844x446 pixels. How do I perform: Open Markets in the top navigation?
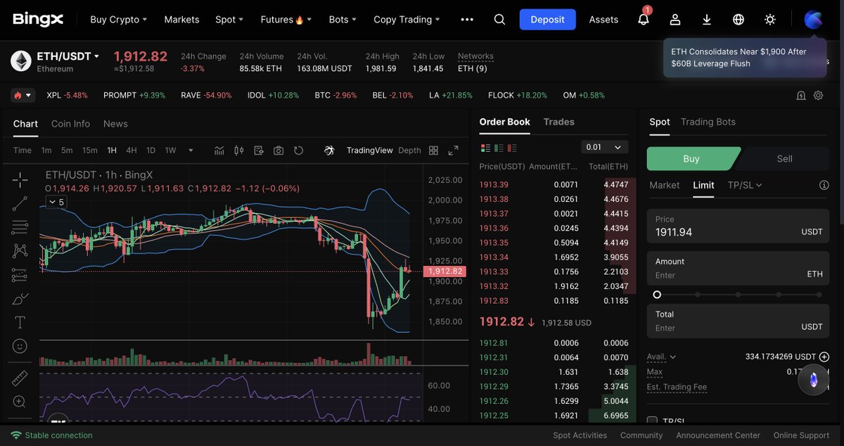tap(181, 20)
